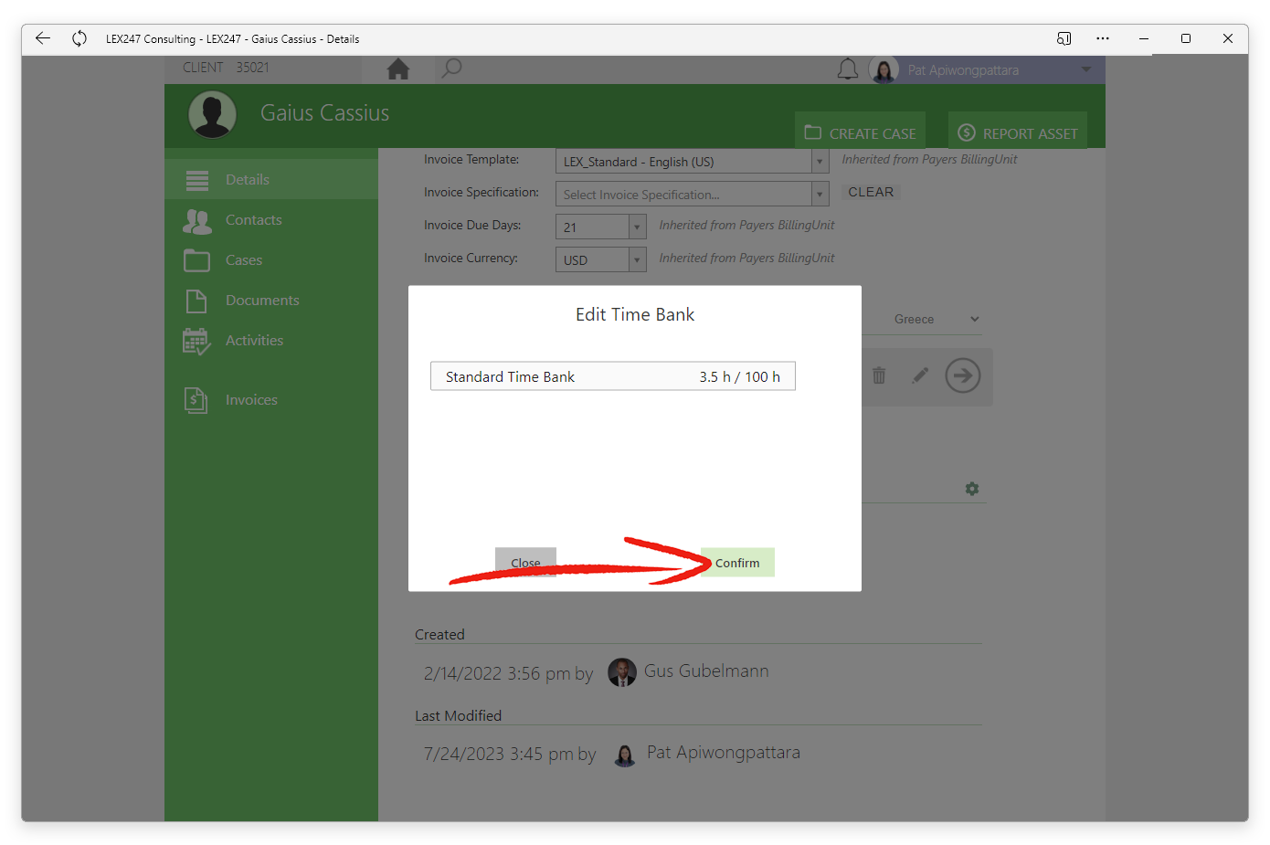This screenshot has width=1270, height=845.
Task: Refresh the page with reload icon
Action: [79, 38]
